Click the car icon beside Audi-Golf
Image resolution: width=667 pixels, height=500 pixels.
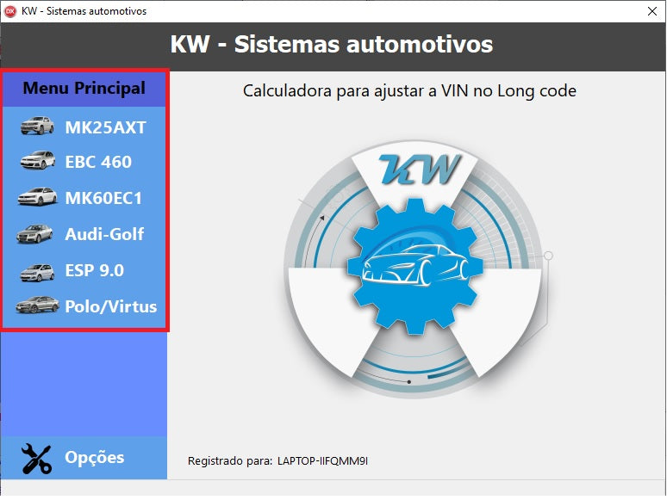pos(37,233)
